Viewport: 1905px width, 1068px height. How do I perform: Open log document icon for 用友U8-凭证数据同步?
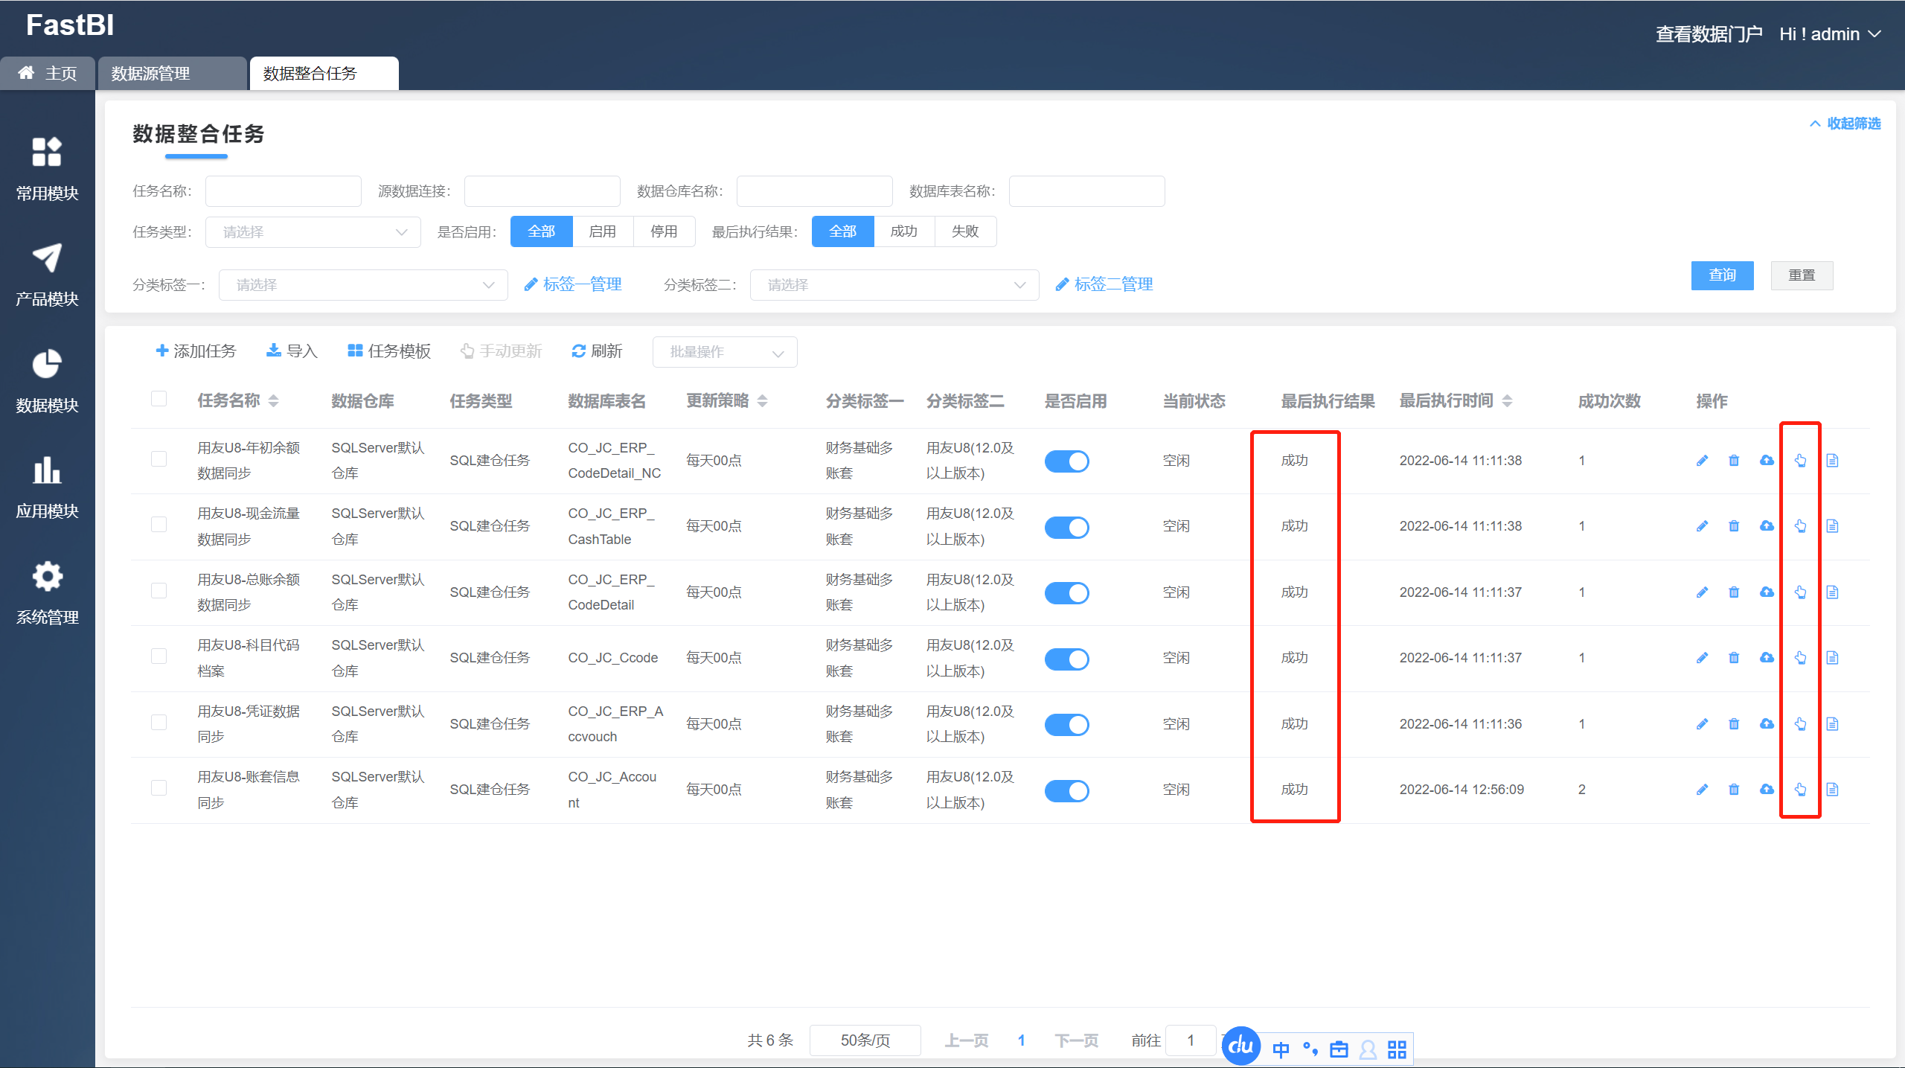(1832, 723)
